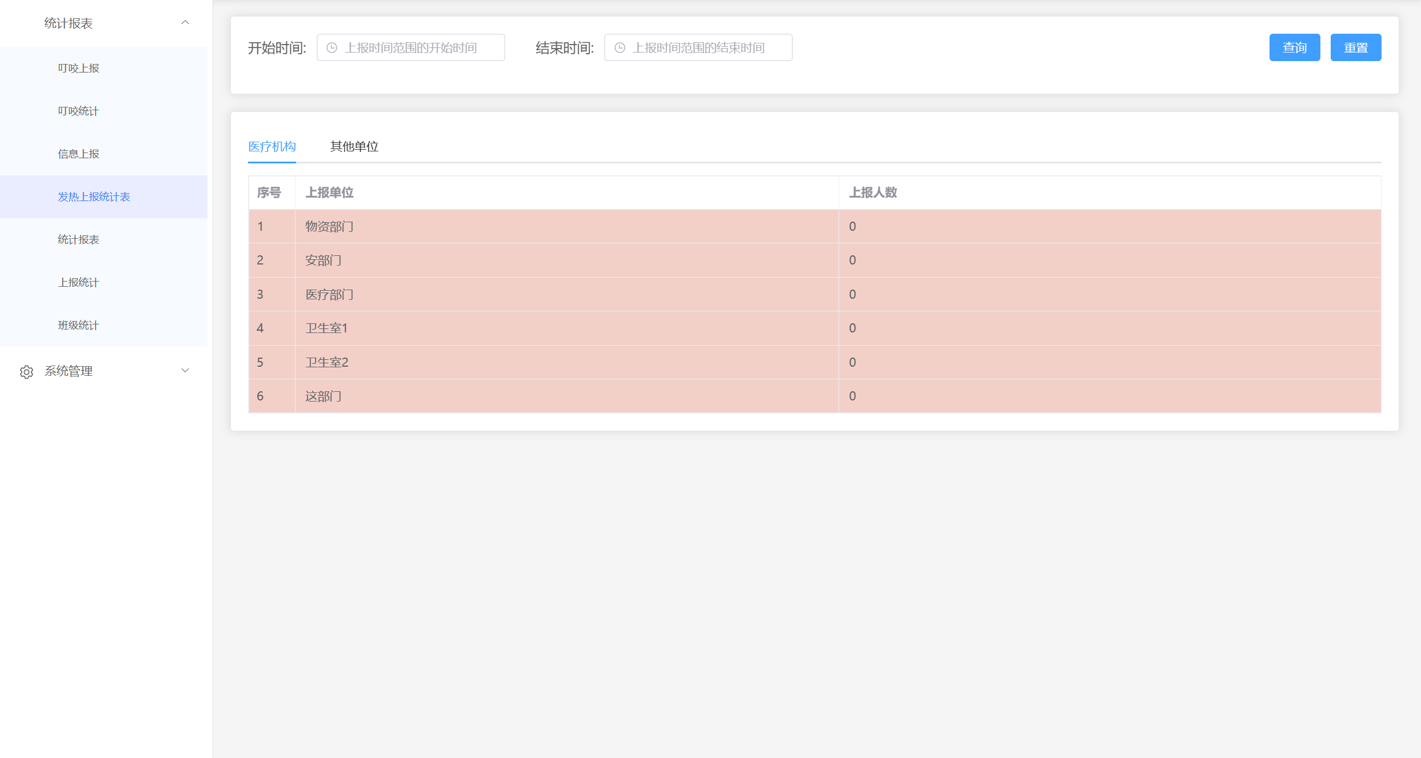1421x758 pixels.
Task: Click the 上报人数 column header
Action: point(1109,193)
